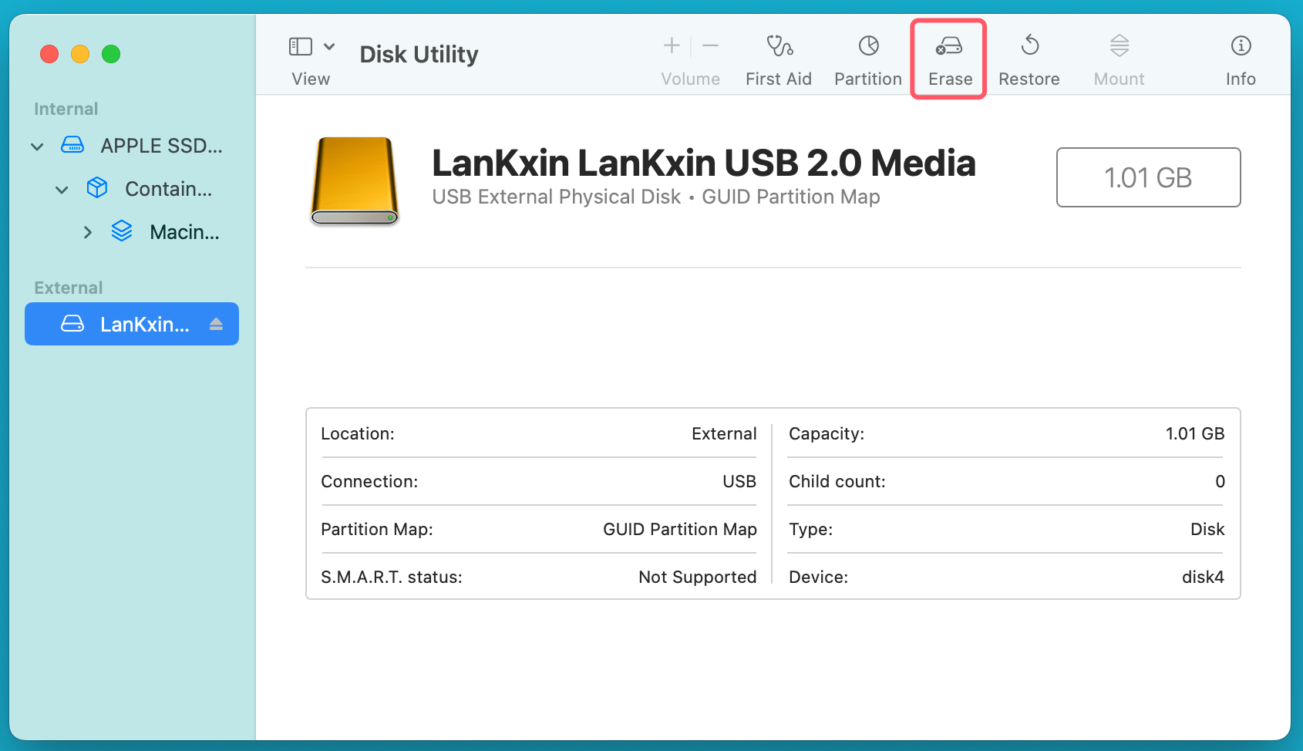Click the Capacity value 1.01 GB

tap(1195, 433)
